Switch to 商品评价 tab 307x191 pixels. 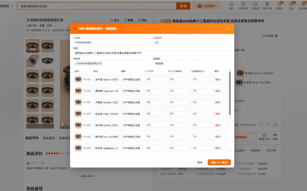coord(32,138)
